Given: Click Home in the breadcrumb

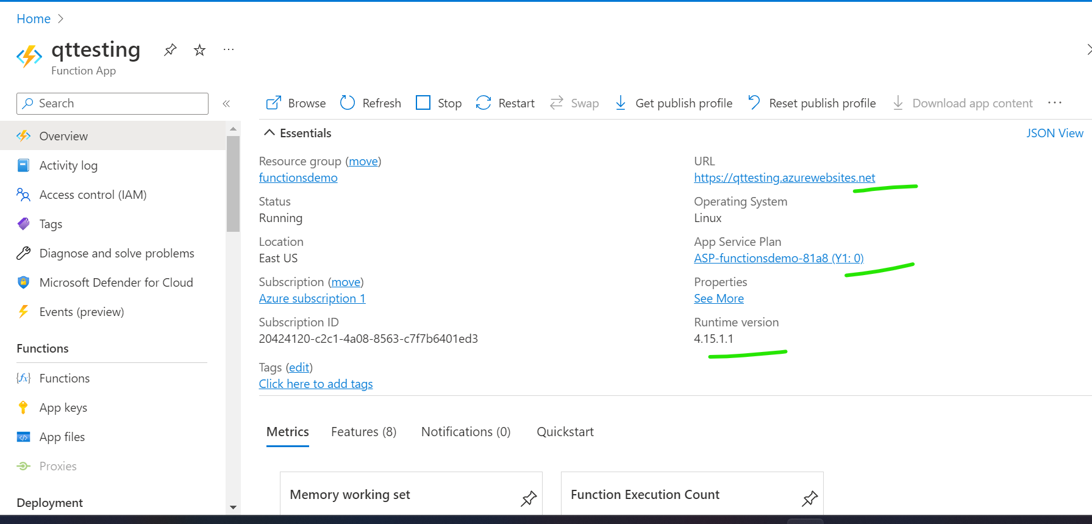Looking at the screenshot, I should pos(34,19).
